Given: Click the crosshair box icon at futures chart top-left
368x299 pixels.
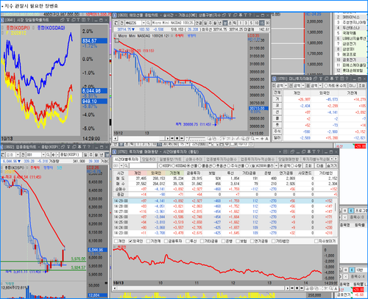Looking at the screenshot, I should (x=117, y=40).
